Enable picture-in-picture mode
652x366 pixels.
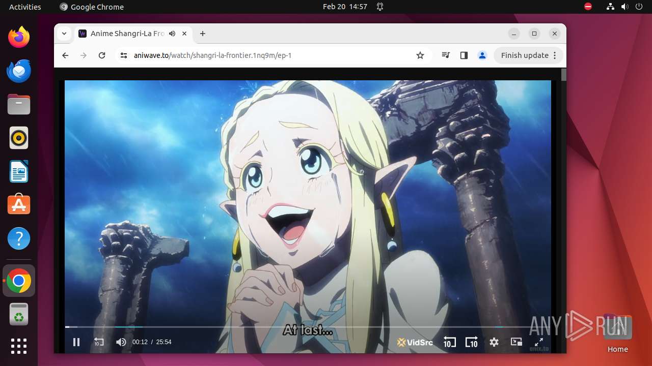coord(517,342)
